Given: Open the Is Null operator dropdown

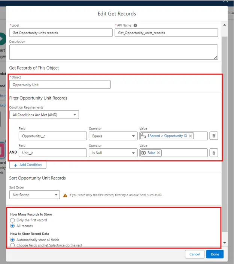Looking at the screenshot, I should point(113,152).
